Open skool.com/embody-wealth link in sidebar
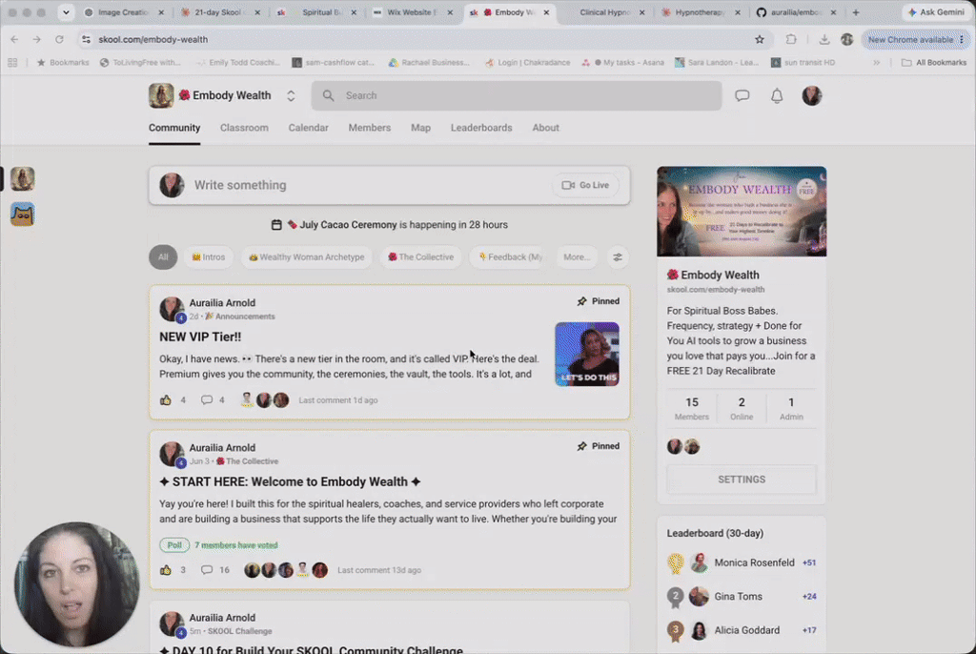The image size is (976, 654). tap(716, 290)
